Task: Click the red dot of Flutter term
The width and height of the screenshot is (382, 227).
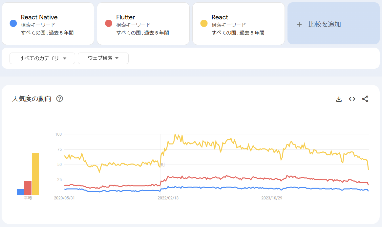Action: point(108,23)
